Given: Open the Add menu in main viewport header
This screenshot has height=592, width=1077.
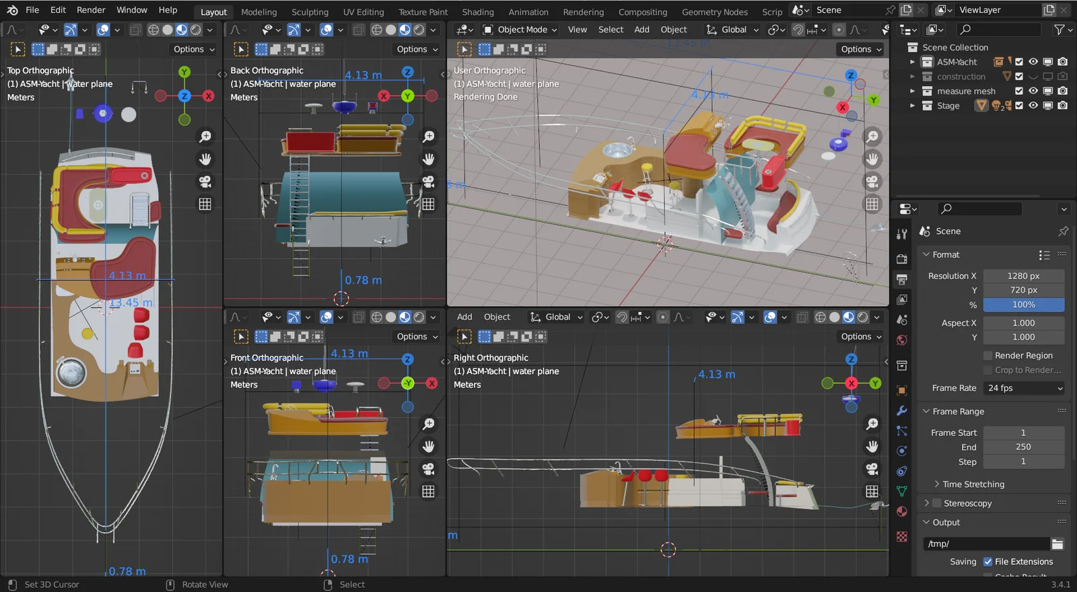Looking at the screenshot, I should coord(641,30).
